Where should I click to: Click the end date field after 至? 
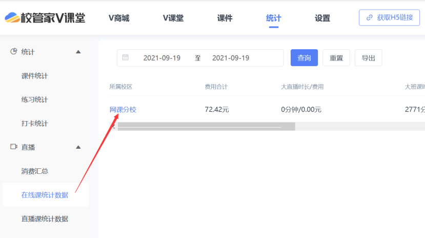point(231,58)
